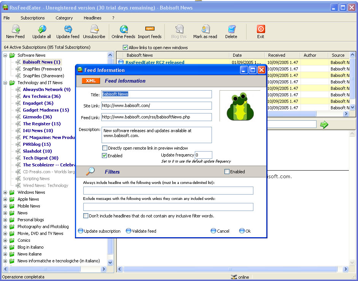Open the Subscriptions menu
This screenshot has width=358, height=281.
pos(33,18)
